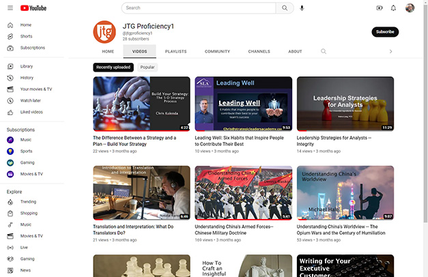
Task: Switch to the ABOUT tab
Action: pos(295,51)
